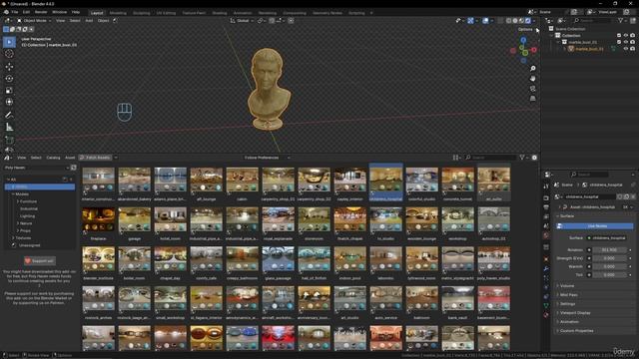The image size is (639, 359).
Task: Switch perspective/orthographic view grid icon
Action: [532, 99]
